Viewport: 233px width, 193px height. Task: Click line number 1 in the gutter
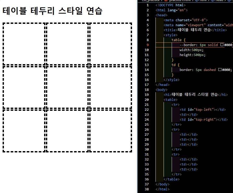[x=148, y=5]
